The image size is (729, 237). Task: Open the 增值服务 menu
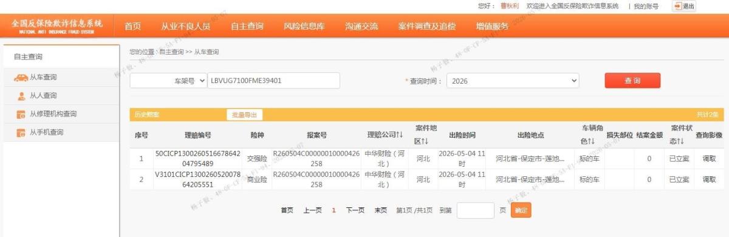coord(492,26)
